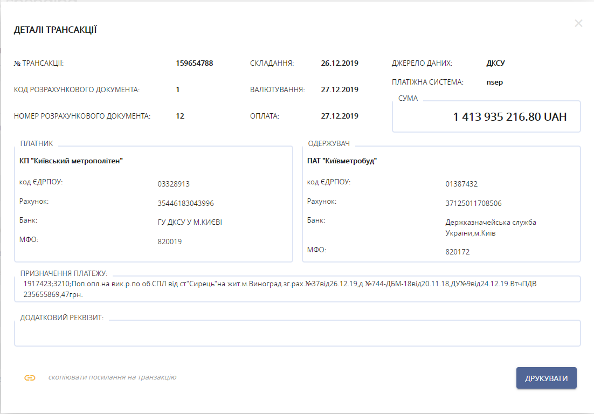Click recipient name ПАТ "Київметробуд"

(342, 161)
